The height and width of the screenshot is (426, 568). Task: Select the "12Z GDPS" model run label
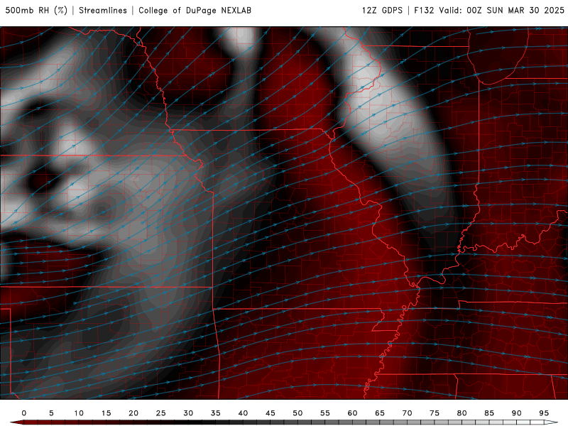[x=382, y=11]
